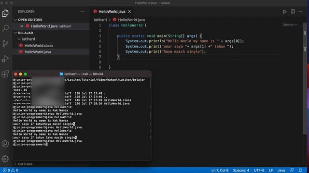Click code line printing "umur saya"
Image resolution: width=309 pixels, height=173 pixels.
179,46
